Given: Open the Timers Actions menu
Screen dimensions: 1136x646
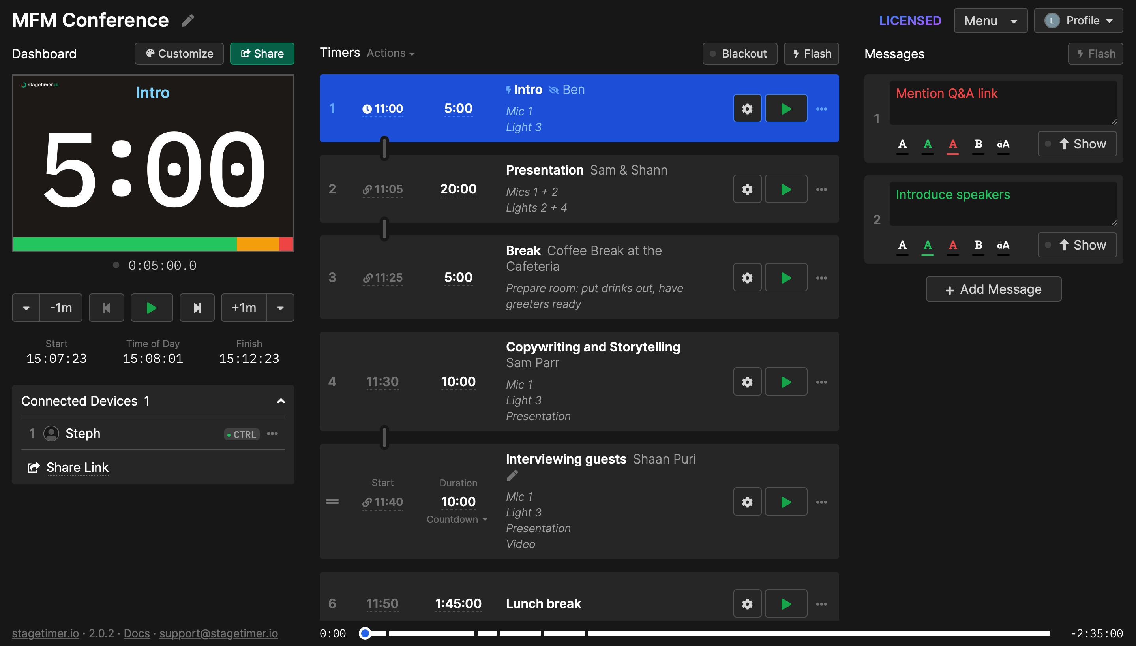Looking at the screenshot, I should 390,53.
